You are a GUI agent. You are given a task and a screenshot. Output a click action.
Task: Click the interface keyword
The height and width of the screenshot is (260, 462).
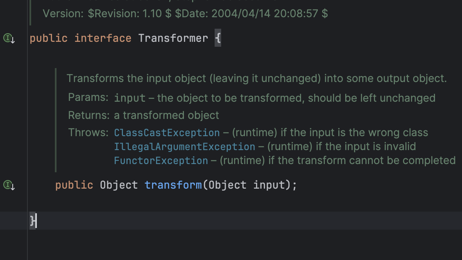click(102, 39)
